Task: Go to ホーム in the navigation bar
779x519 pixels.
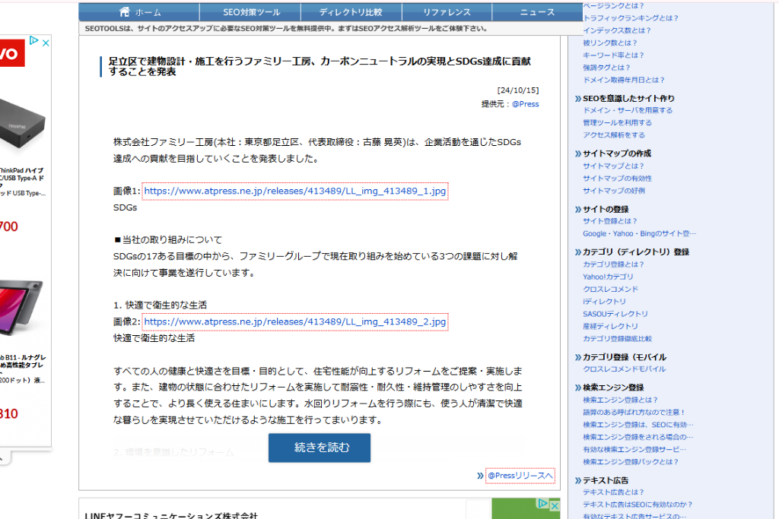Action: pos(140,12)
